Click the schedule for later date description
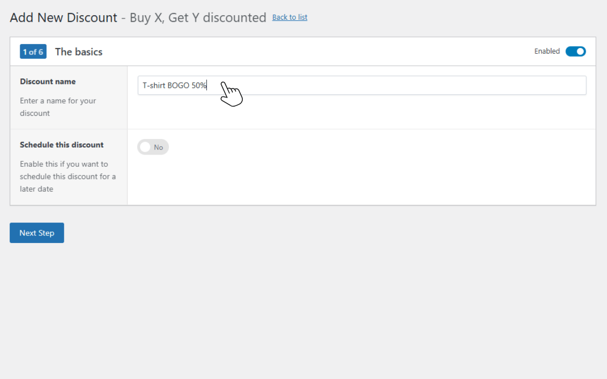This screenshot has width=607, height=379. (x=68, y=176)
